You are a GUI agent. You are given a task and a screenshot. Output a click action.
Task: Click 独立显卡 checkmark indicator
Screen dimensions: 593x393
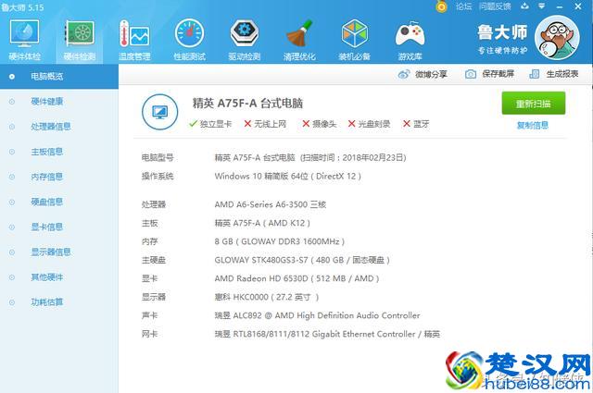(x=210, y=124)
